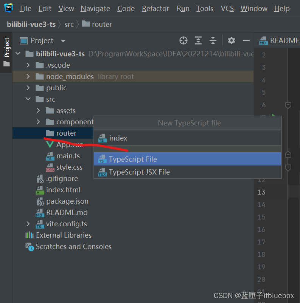The height and width of the screenshot is (303, 300).
Task: Open the Edit menu
Action: coord(45,9)
